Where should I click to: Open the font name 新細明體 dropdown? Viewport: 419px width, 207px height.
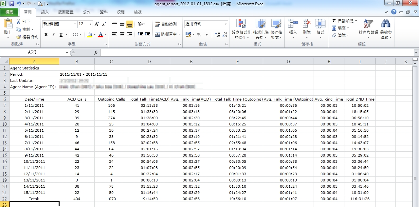(x=75, y=24)
